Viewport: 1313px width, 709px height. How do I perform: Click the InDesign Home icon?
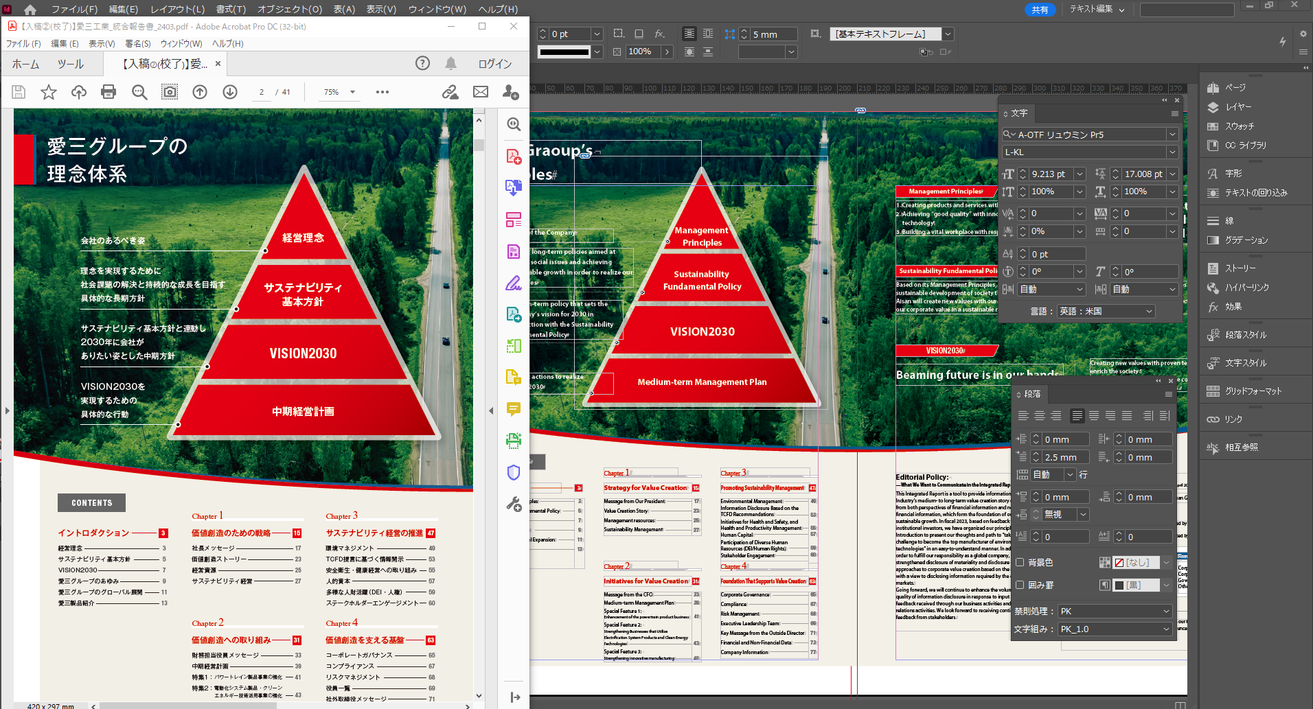pos(30,10)
